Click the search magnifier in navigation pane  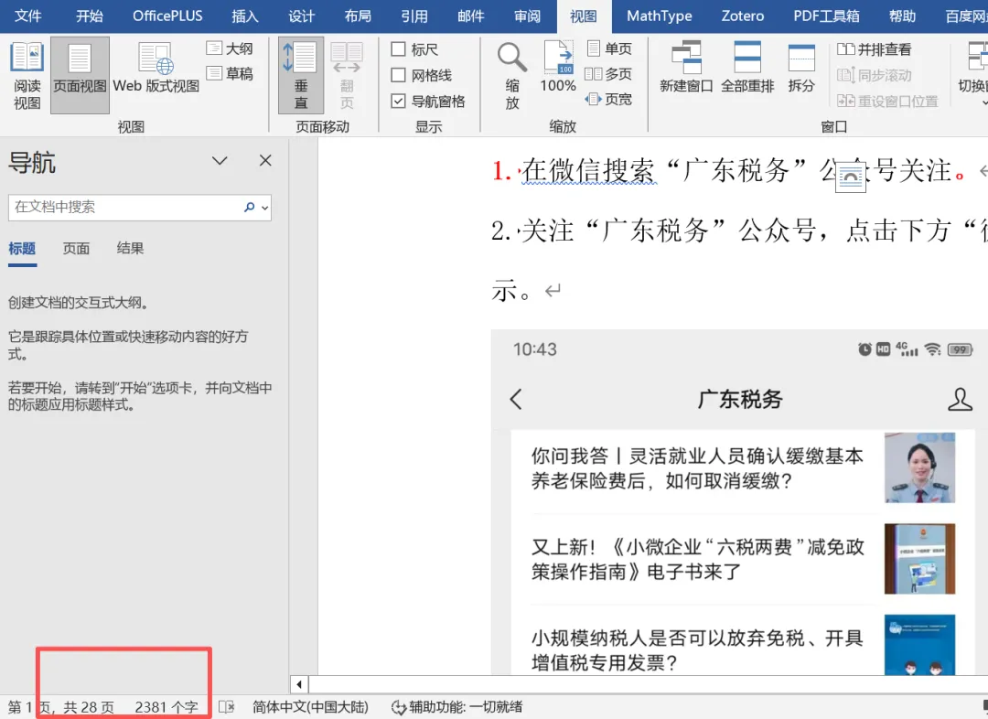click(250, 208)
